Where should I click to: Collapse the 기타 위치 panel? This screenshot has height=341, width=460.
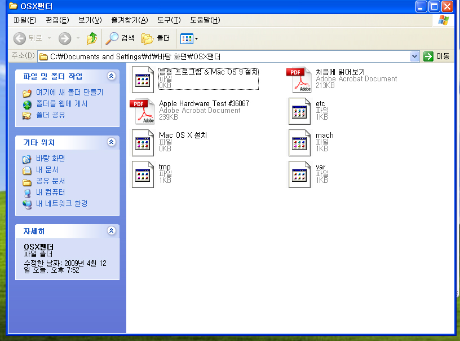tap(111, 142)
